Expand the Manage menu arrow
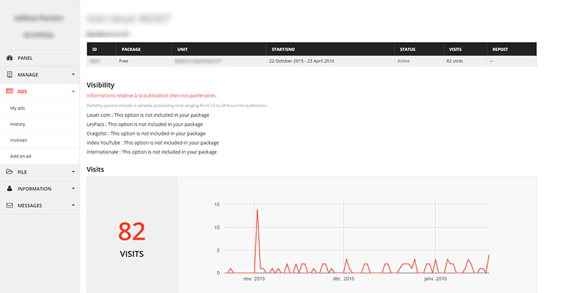569x293 pixels. click(73, 75)
